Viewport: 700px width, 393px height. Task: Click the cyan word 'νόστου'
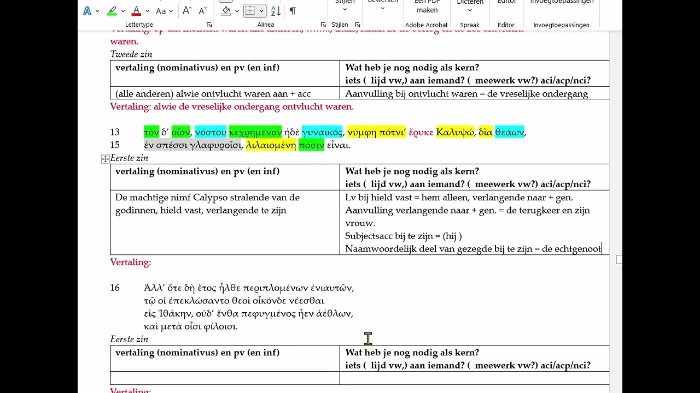pos(211,132)
